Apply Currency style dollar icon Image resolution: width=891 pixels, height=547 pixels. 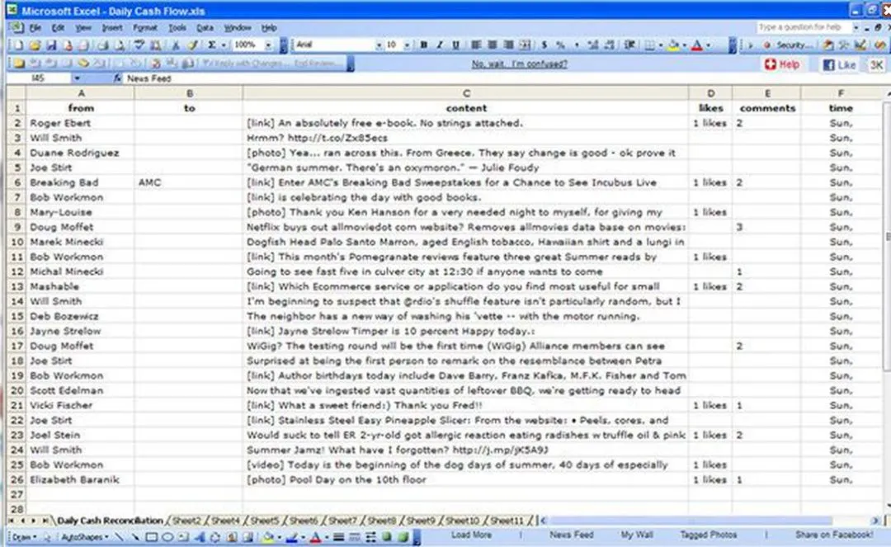544,45
